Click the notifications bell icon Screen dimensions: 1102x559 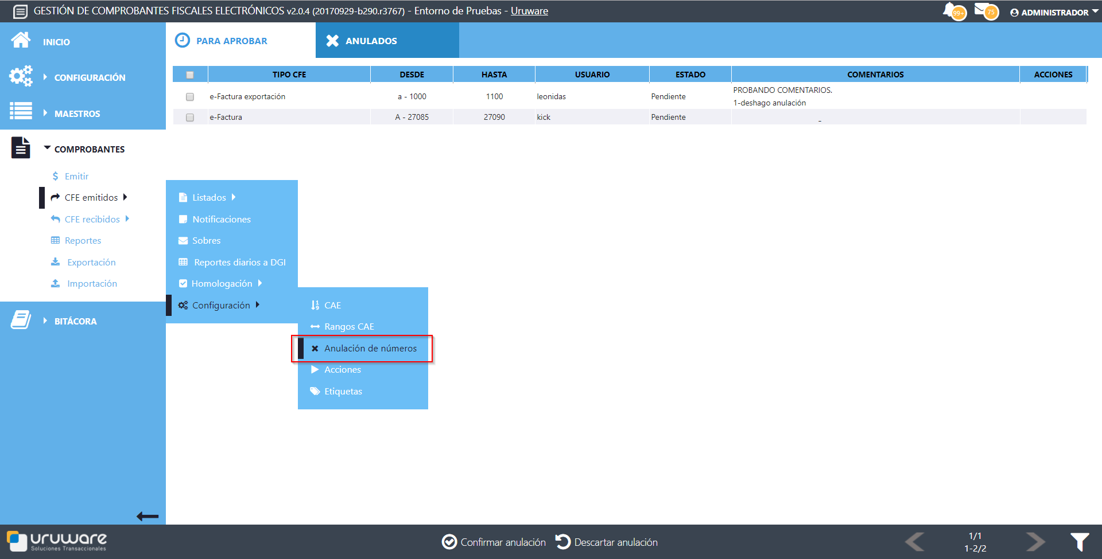point(950,10)
